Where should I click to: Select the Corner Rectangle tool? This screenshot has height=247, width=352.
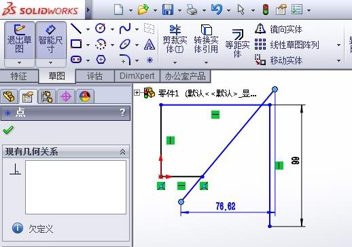pos(76,44)
